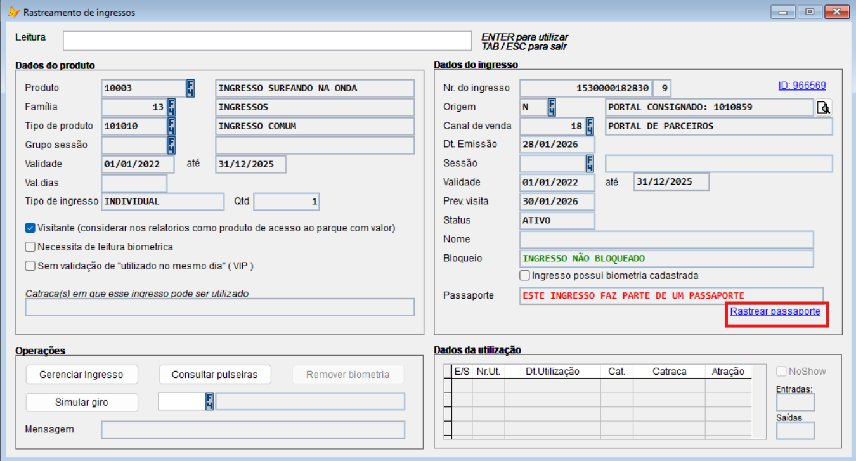
Task: Click the F4 lookup icon beside Família
Action: pos(171,107)
